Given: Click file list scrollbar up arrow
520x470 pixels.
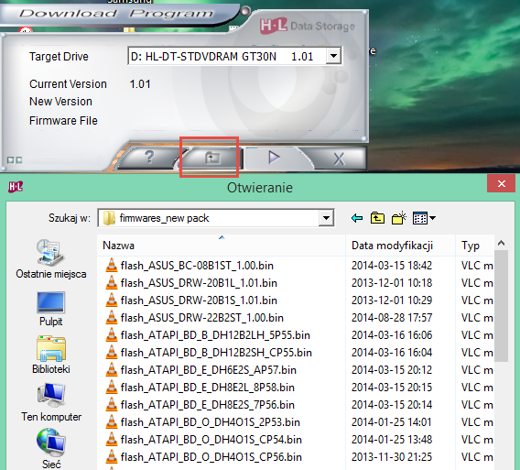Looking at the screenshot, I should click(501, 244).
